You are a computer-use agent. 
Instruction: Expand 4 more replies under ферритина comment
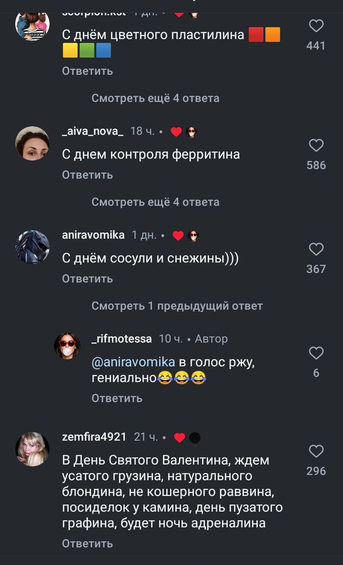point(155,202)
